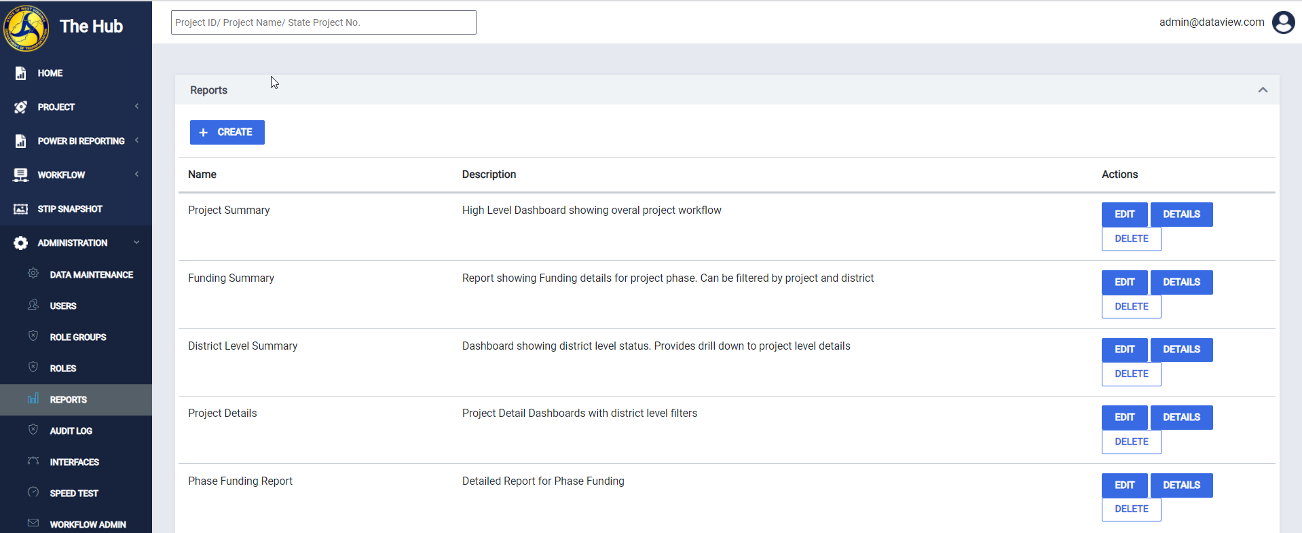This screenshot has width=1302, height=533.
Task: Click the Power BI Reporting icon
Action: (x=20, y=141)
